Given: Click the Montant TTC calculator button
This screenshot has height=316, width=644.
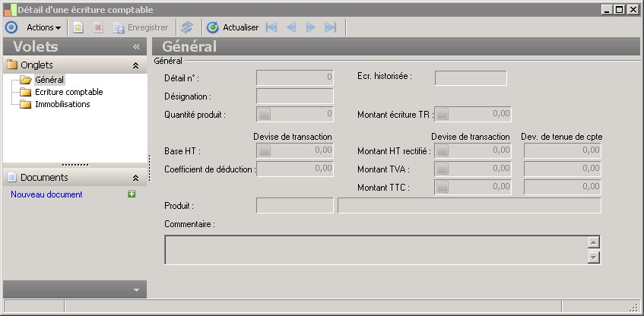Looking at the screenshot, I should 443,187.
